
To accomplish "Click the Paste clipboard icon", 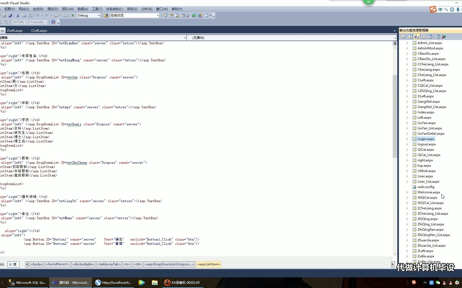I will coord(30,15).
